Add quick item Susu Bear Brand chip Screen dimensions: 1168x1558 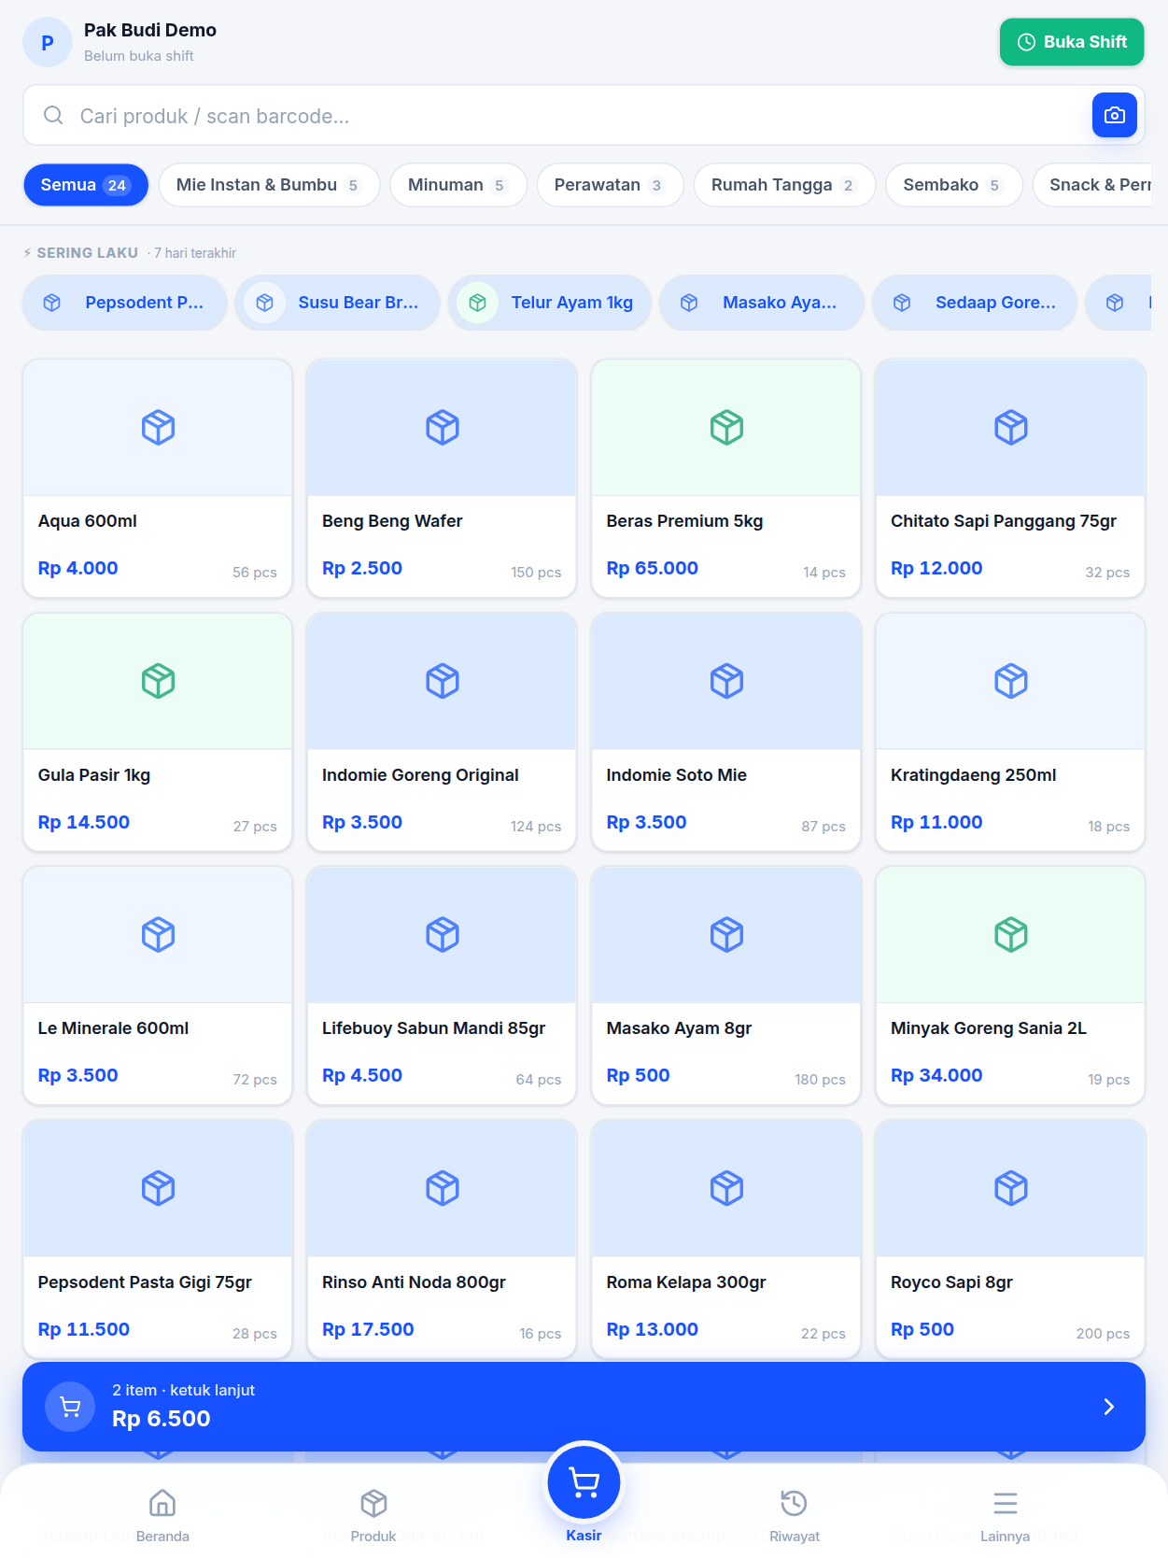(337, 303)
